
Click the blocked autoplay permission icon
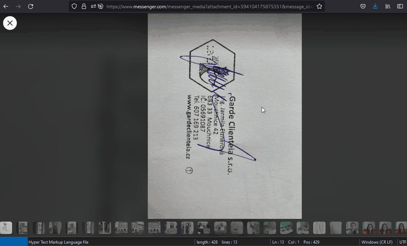[100, 7]
